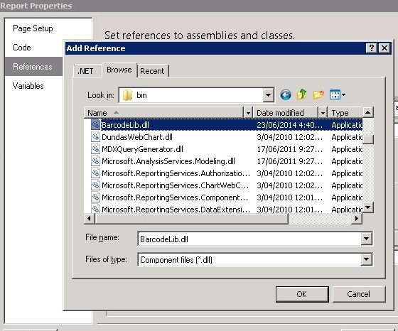
Task: Click the Microsoft.AnalysisServices.Modeling.dll file icon
Action: (95, 161)
